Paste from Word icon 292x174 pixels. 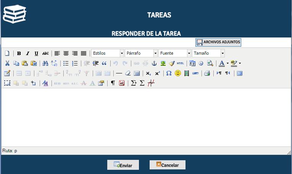click(34, 63)
